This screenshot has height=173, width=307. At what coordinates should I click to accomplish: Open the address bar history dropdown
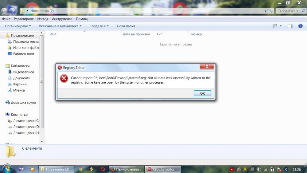(x=266, y=11)
